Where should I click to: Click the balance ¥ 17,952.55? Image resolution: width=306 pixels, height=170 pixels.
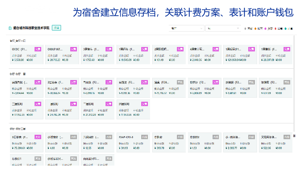pos(18,115)
